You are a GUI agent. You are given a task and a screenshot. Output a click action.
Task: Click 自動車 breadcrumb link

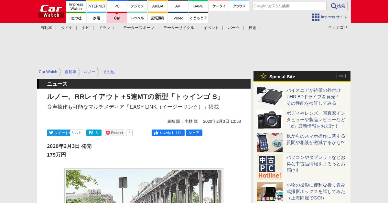click(x=70, y=72)
